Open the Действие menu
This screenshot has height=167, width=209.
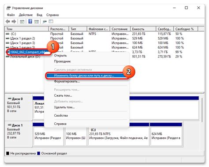pyautogui.click(x=26, y=15)
